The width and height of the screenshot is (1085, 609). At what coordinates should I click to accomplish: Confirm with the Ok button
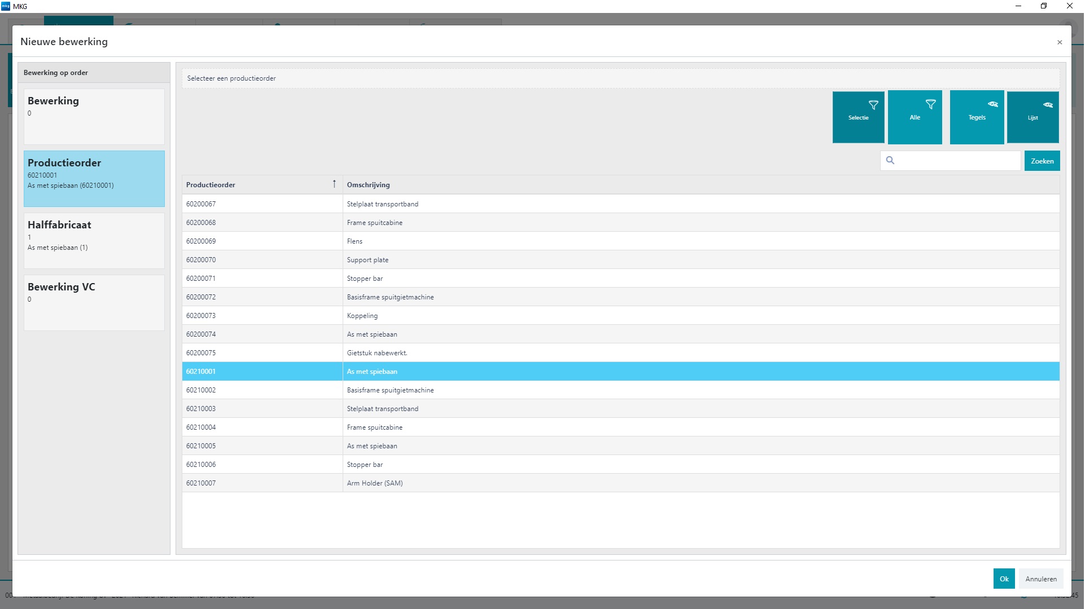1004,579
